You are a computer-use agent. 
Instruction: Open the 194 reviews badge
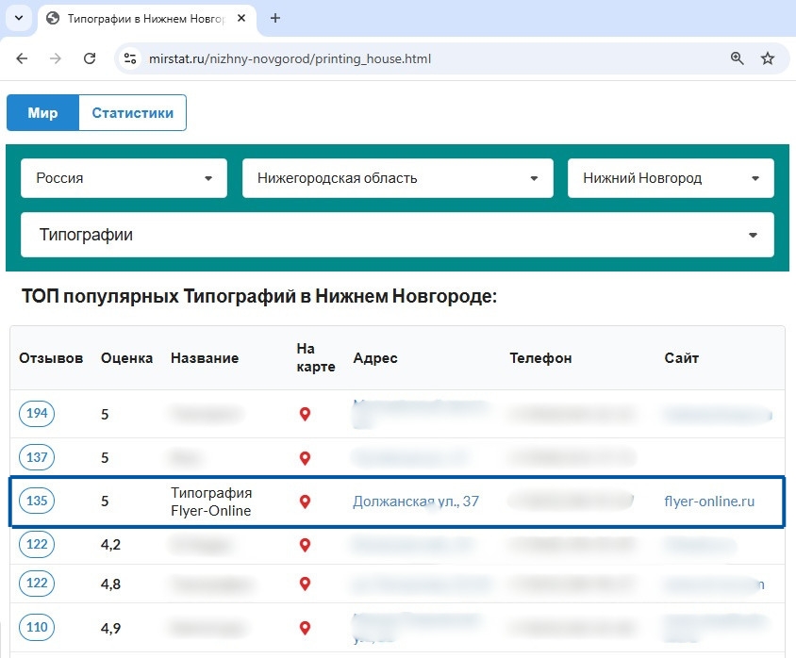tap(37, 414)
